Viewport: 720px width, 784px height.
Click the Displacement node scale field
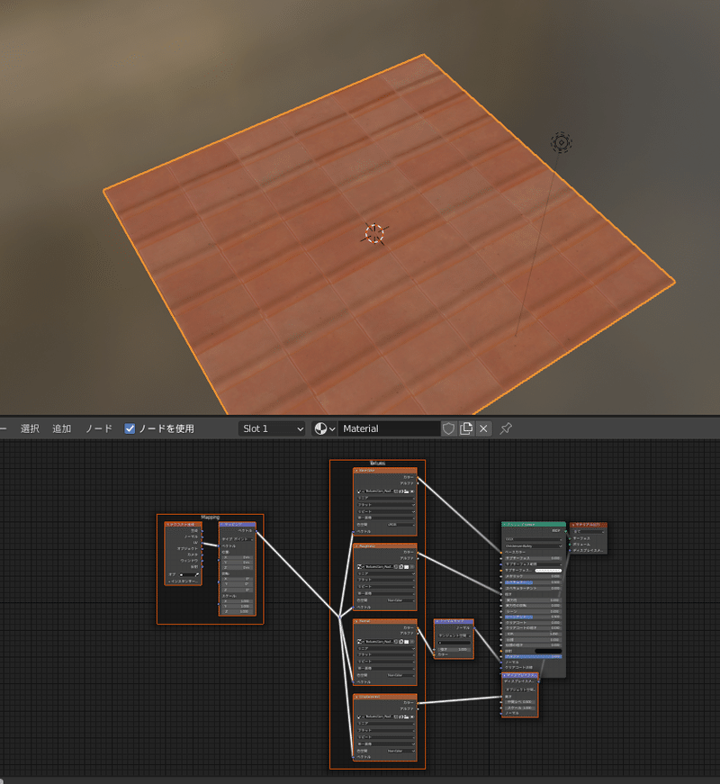[520, 708]
